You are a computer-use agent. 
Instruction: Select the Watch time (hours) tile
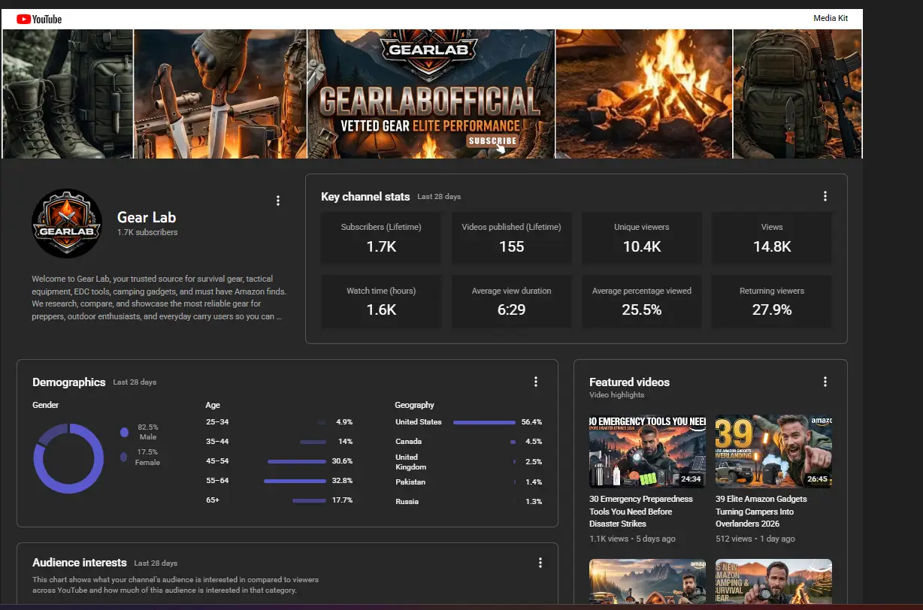pos(381,301)
